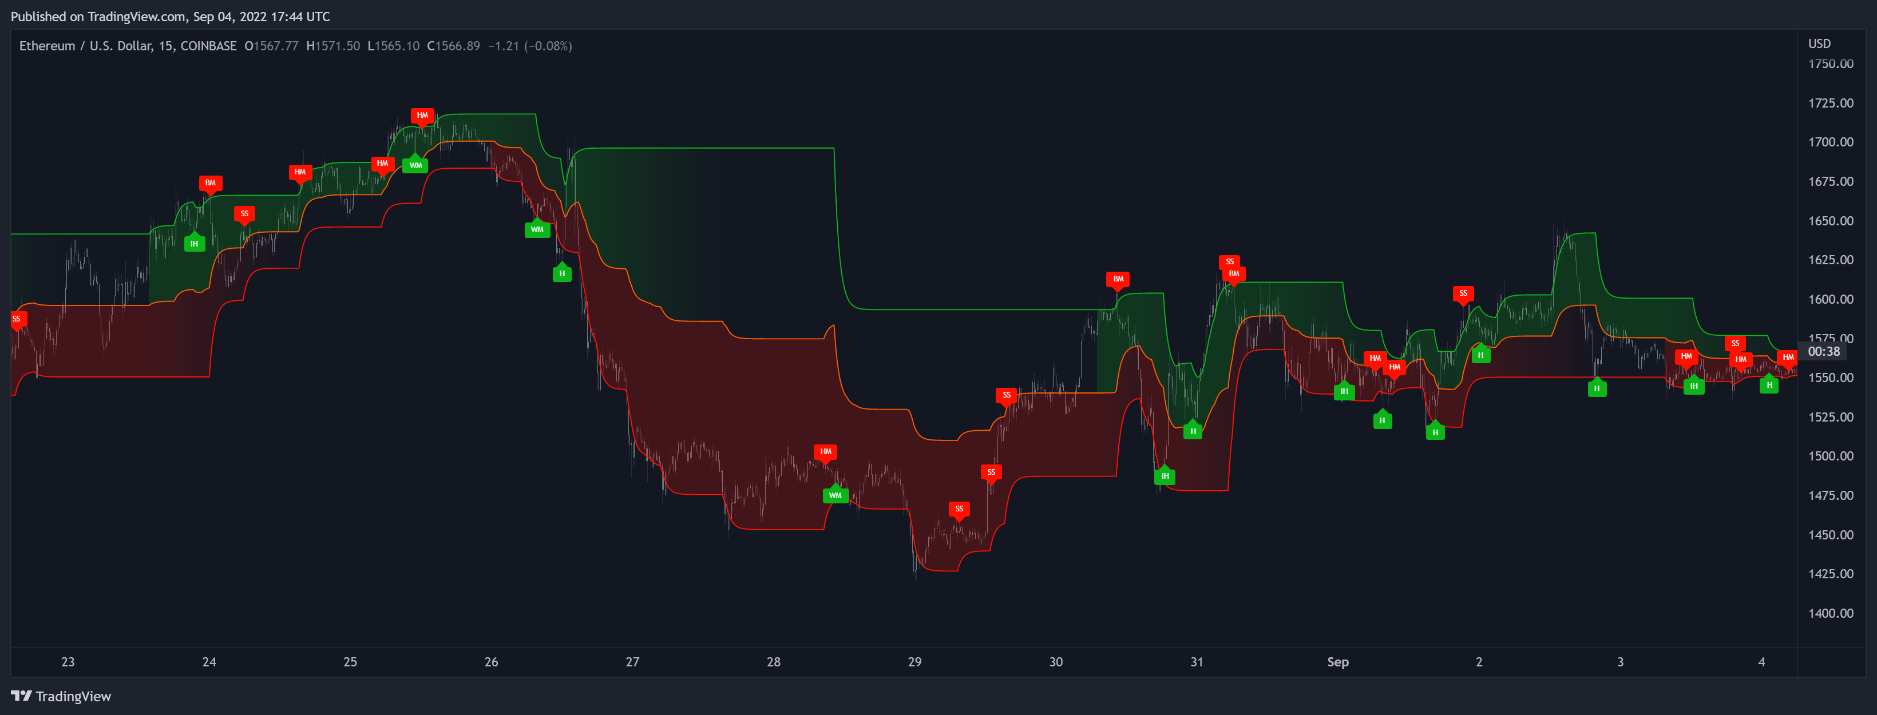Select green IH marker on August 30 near 1485
The width and height of the screenshot is (1877, 715).
point(1165,476)
